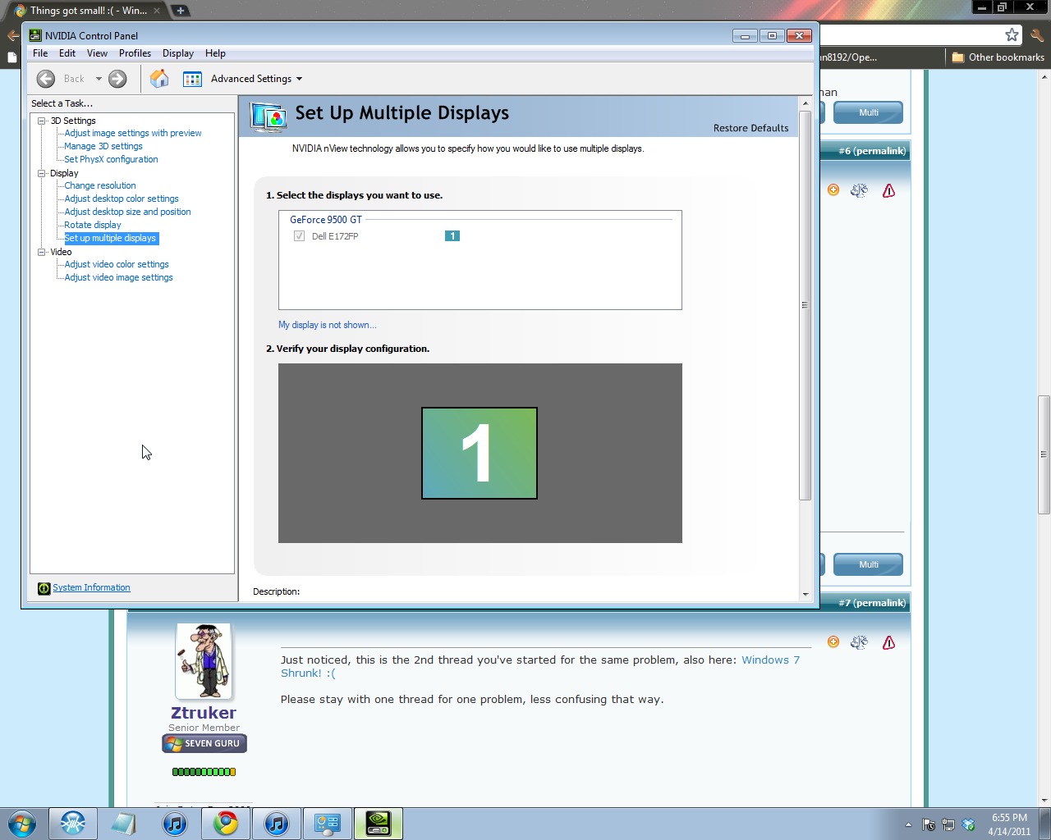1051x840 pixels.
Task: Open the Windows Start menu
Action: [21, 824]
